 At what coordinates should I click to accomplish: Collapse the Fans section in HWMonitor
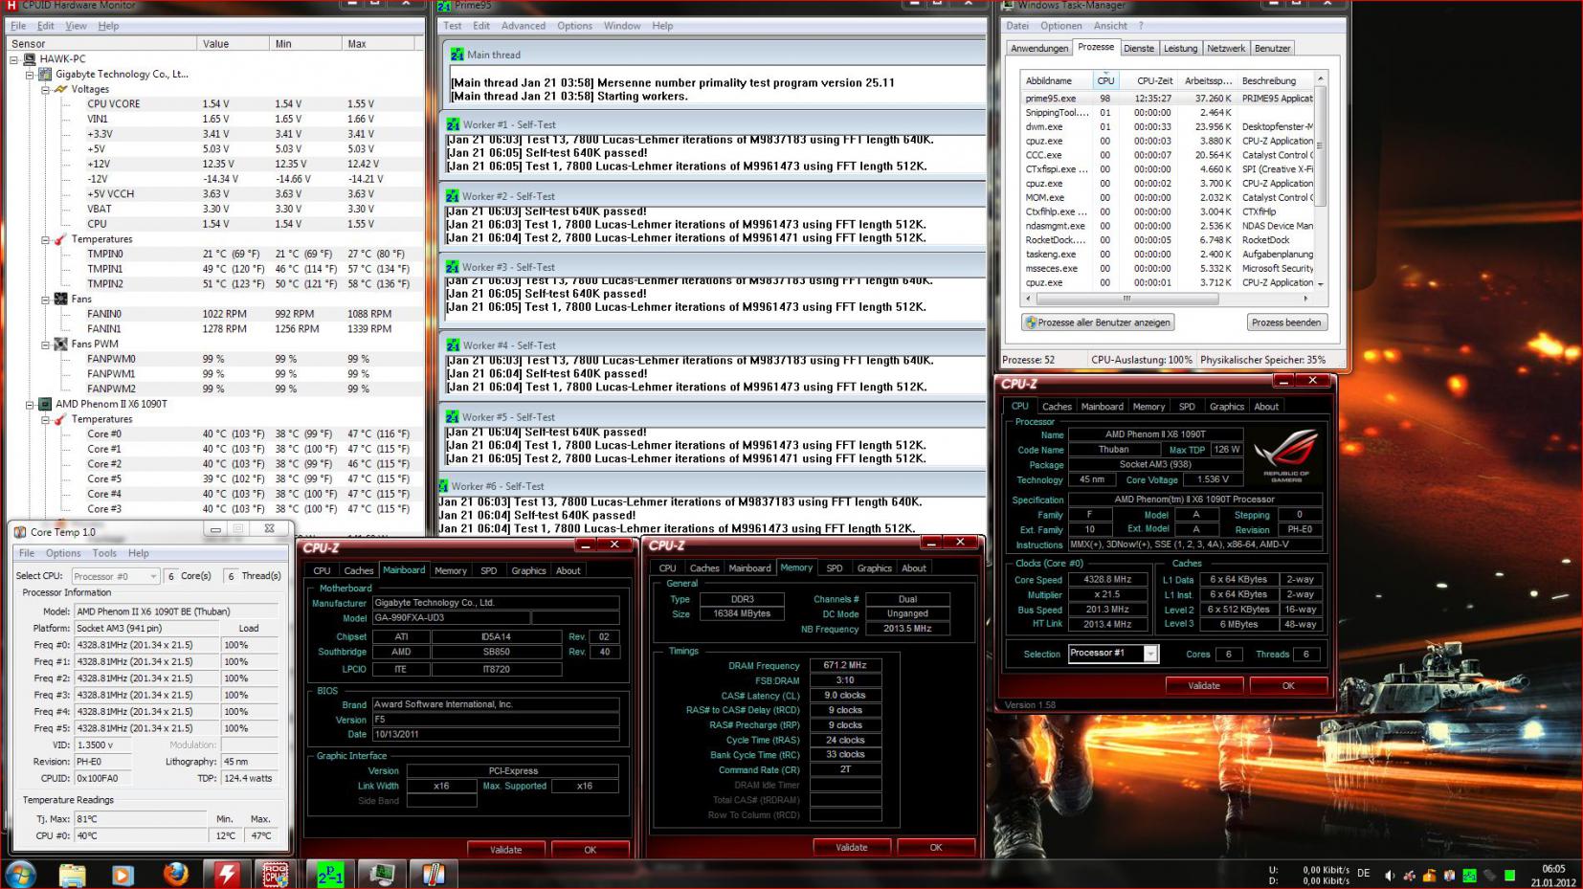click(x=45, y=299)
